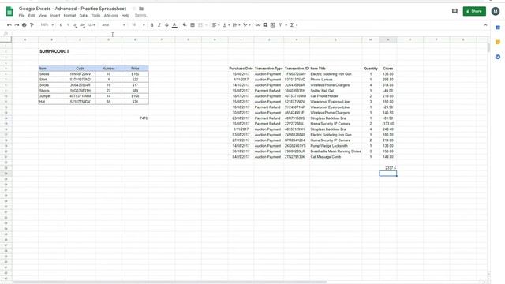505x284 pixels.
Task: Open Calendar in the side panel
Action: click(498, 28)
